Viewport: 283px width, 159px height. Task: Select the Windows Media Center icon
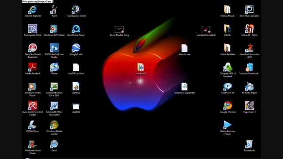coord(54,125)
